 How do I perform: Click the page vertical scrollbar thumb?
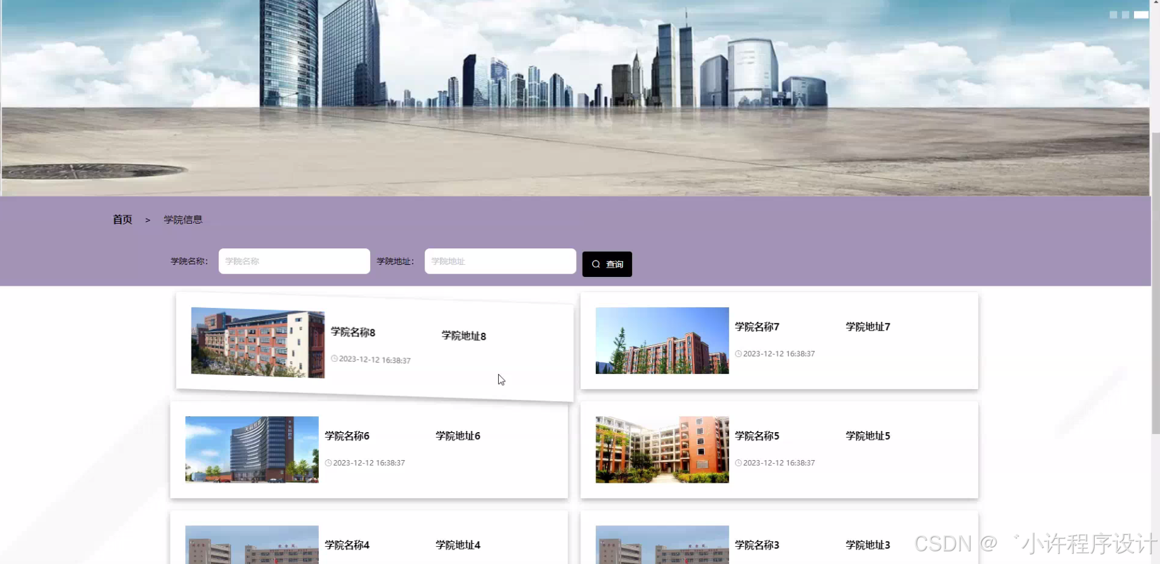(x=1156, y=283)
